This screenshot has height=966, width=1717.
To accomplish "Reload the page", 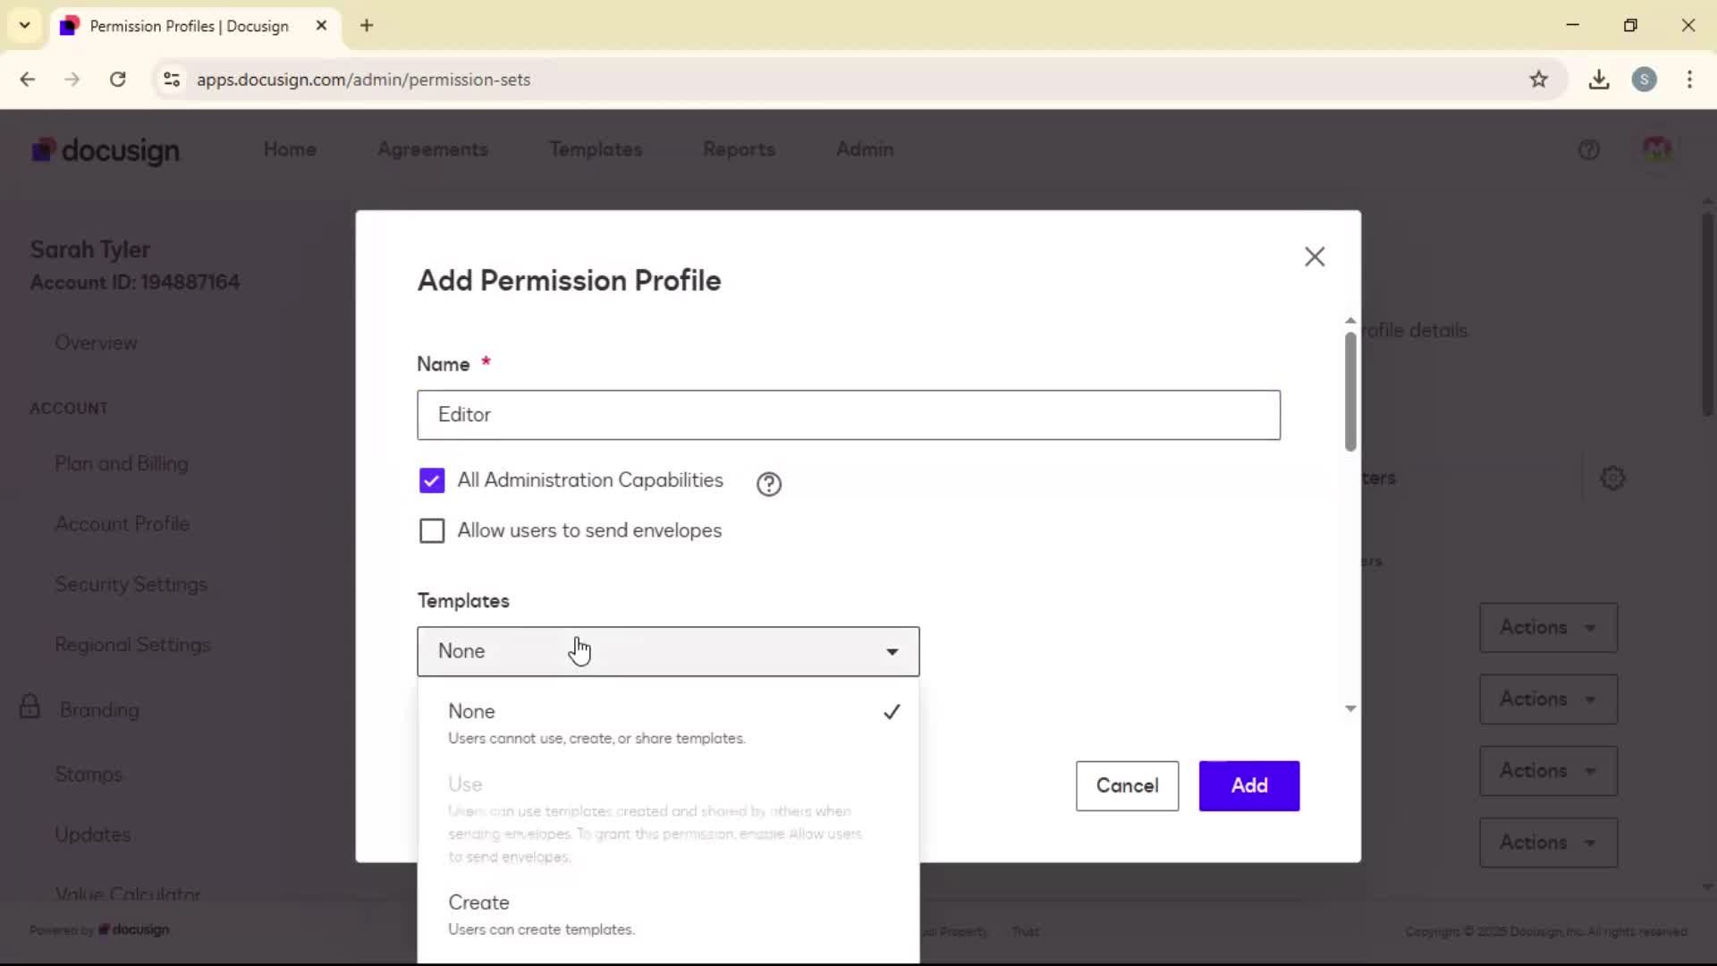I will [x=117, y=80].
